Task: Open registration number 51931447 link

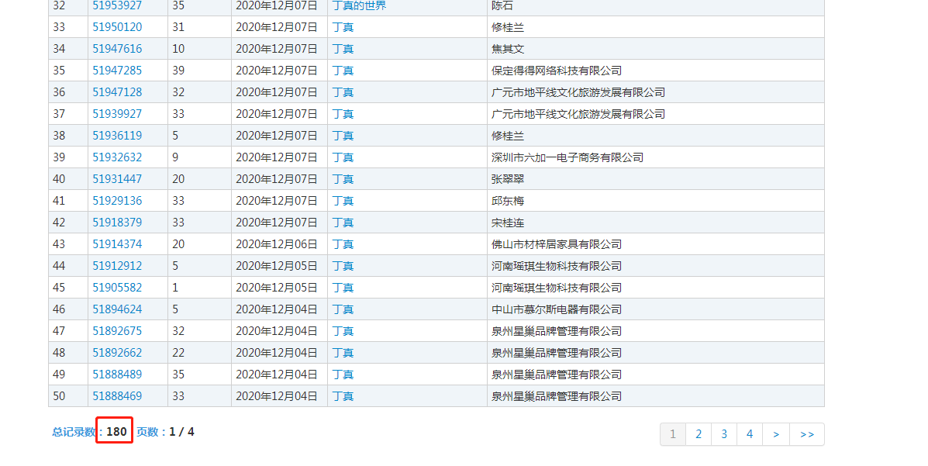Action: pos(117,179)
